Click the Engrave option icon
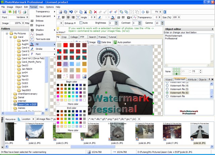This screenshot has height=155, width=215. click(x=33, y=25)
